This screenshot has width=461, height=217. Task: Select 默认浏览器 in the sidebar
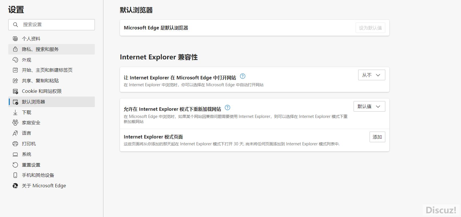(52, 102)
